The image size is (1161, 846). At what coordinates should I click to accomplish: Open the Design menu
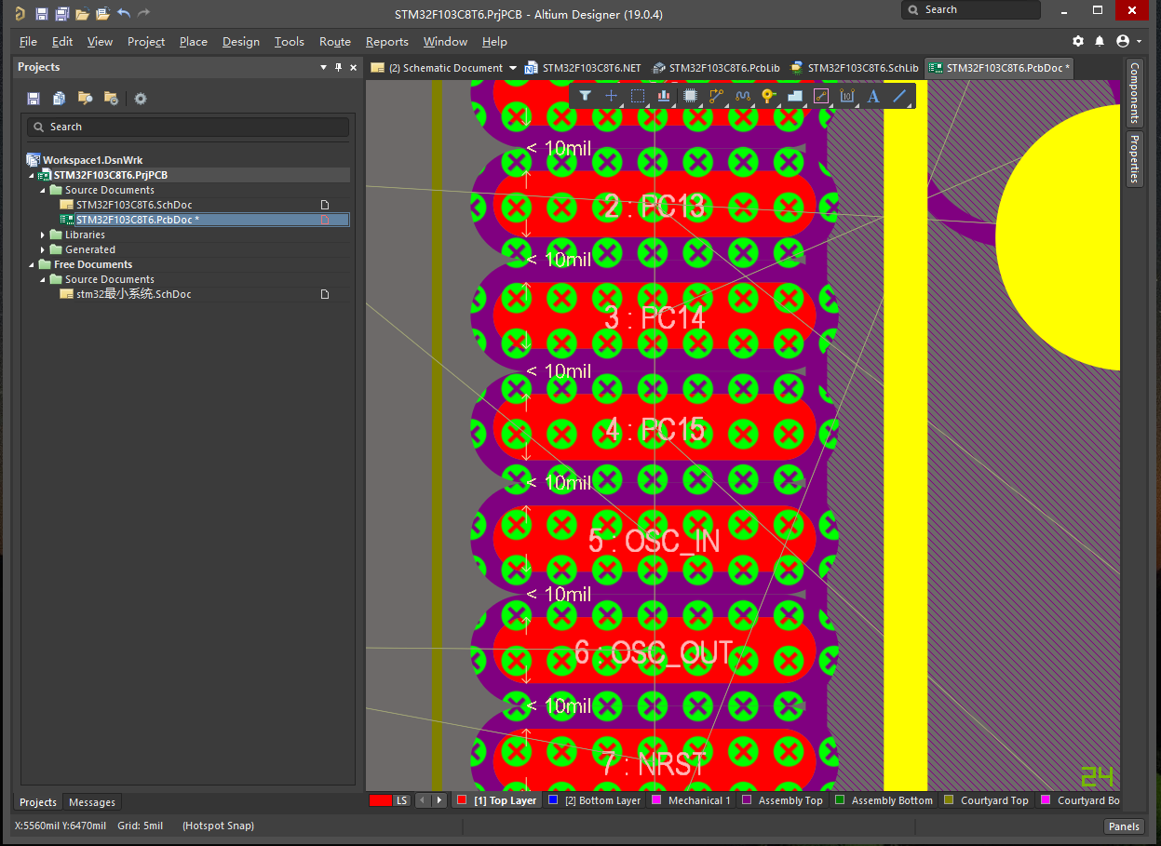[x=241, y=42]
